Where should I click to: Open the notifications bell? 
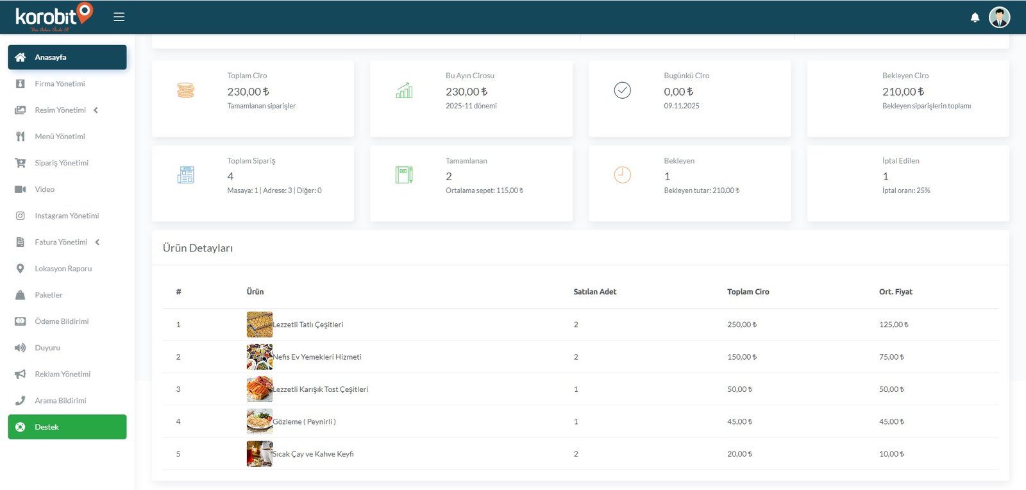pyautogui.click(x=975, y=17)
